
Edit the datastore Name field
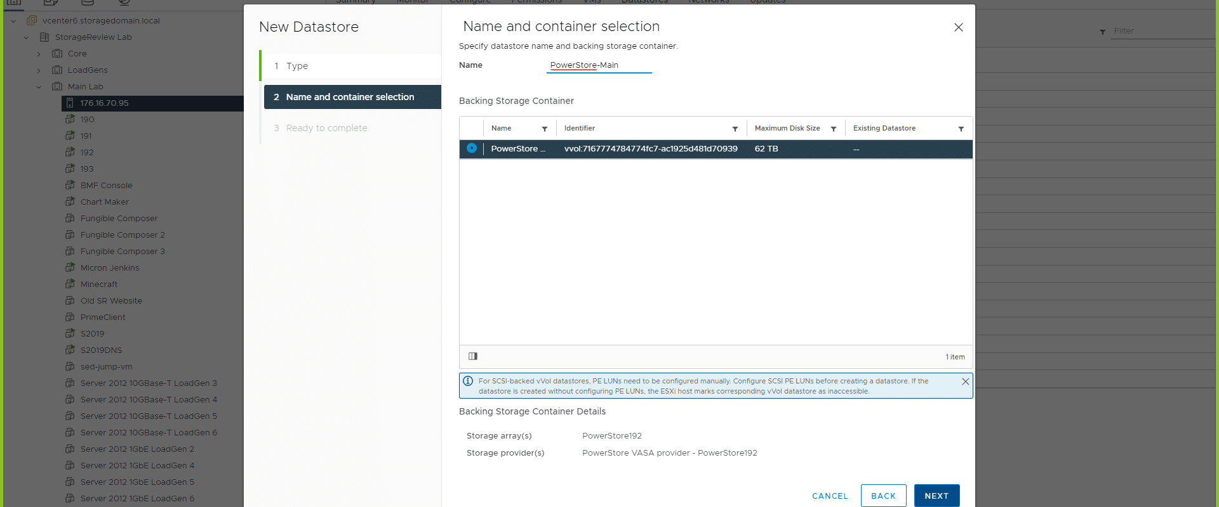(x=599, y=65)
